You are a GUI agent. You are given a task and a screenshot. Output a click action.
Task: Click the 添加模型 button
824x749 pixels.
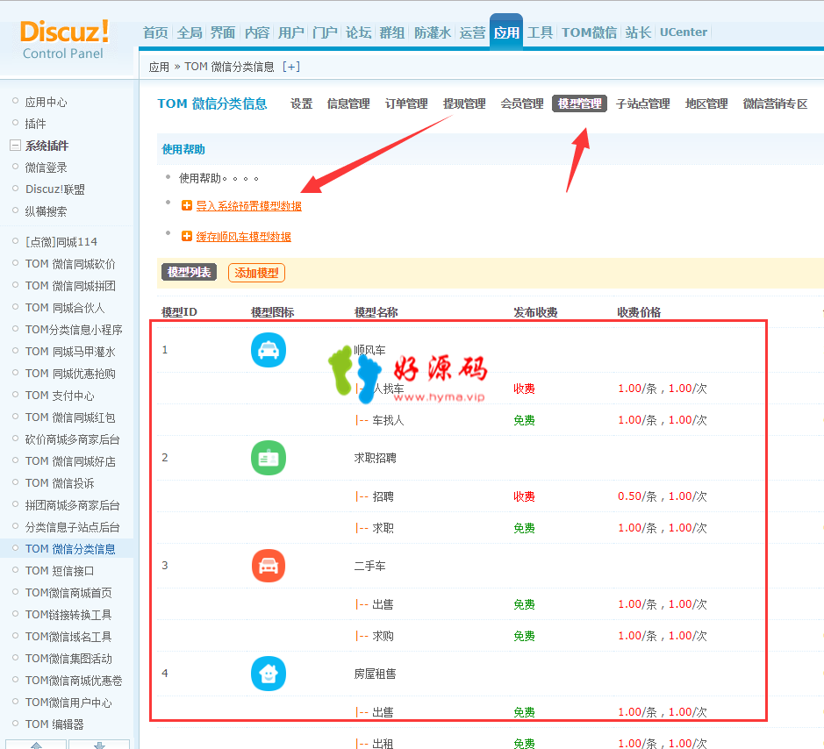coord(256,273)
